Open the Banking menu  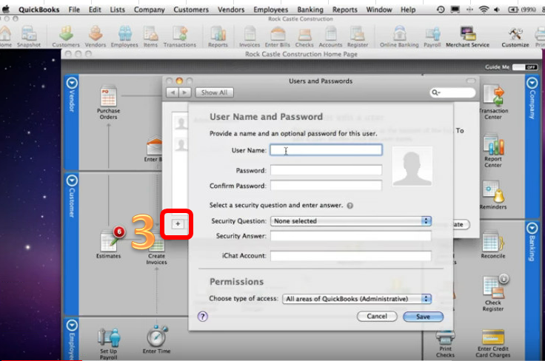[x=310, y=10]
